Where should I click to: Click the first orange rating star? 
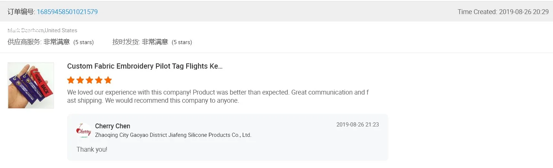[71, 80]
